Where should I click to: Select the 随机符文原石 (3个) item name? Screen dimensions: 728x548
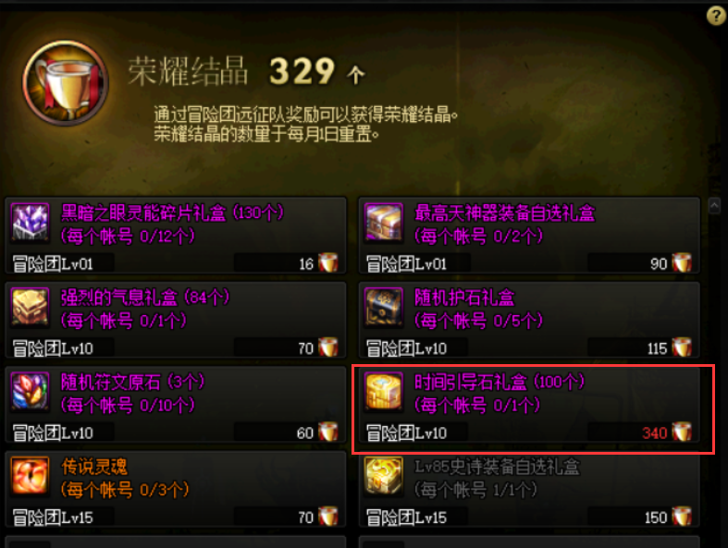click(x=133, y=383)
